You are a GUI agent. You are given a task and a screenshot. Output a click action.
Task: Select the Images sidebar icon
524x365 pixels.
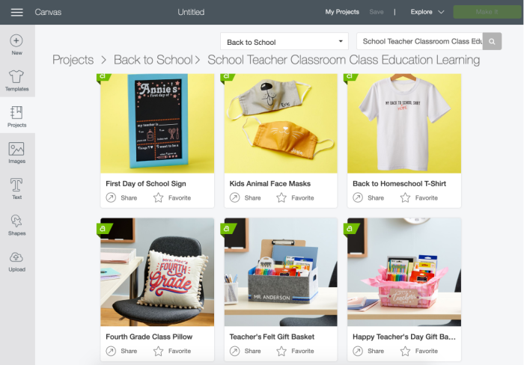(x=16, y=149)
